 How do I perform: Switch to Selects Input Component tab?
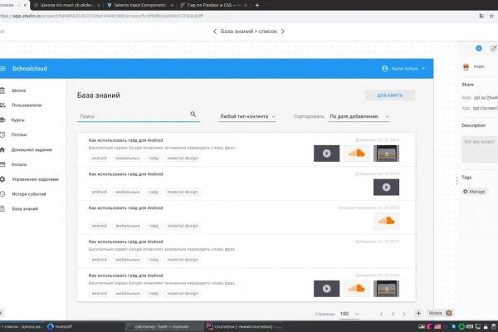point(139,5)
